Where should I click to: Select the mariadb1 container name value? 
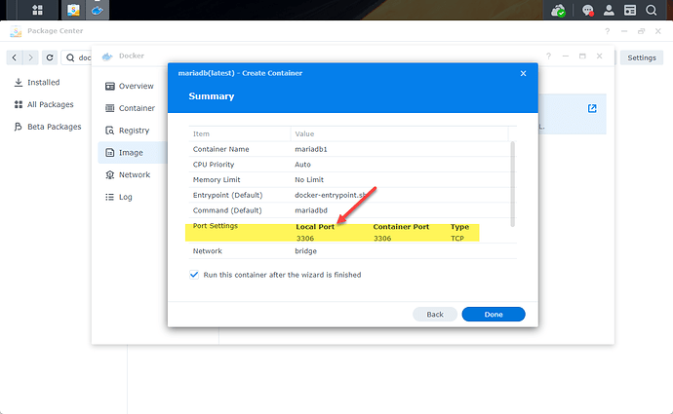pos(311,149)
